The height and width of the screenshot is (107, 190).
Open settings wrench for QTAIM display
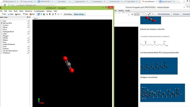[x=28, y=38]
